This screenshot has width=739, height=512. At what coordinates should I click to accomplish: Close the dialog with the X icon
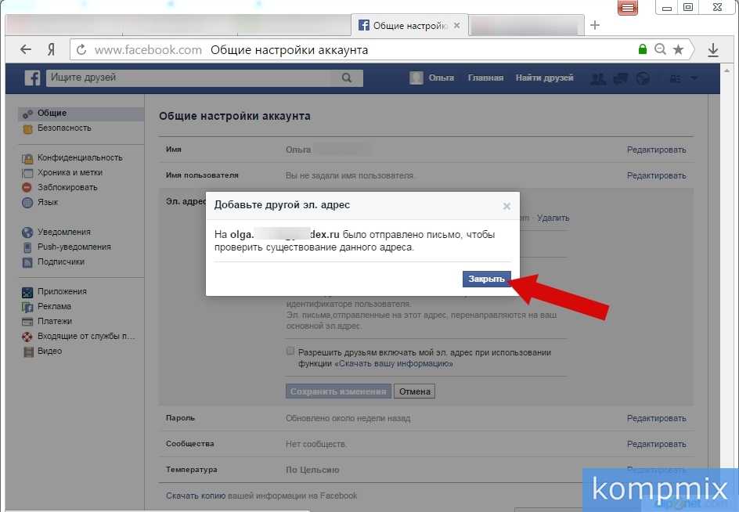[x=506, y=206]
